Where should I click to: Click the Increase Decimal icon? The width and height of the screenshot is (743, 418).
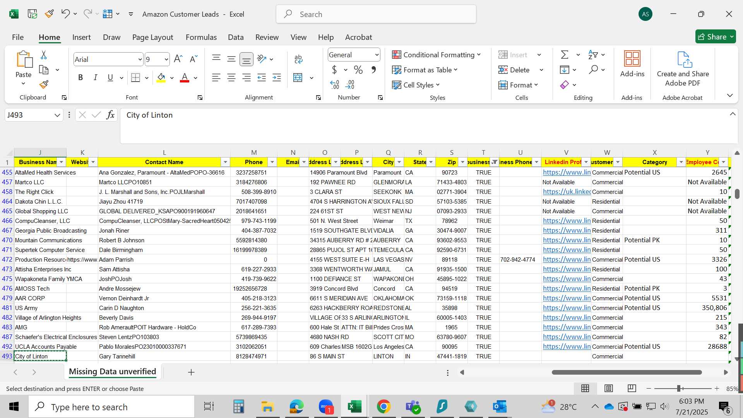335,84
